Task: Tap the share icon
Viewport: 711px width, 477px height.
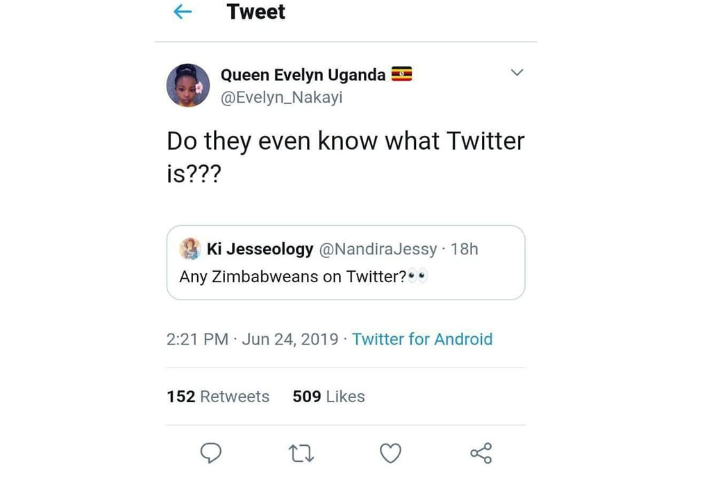Action: (480, 453)
